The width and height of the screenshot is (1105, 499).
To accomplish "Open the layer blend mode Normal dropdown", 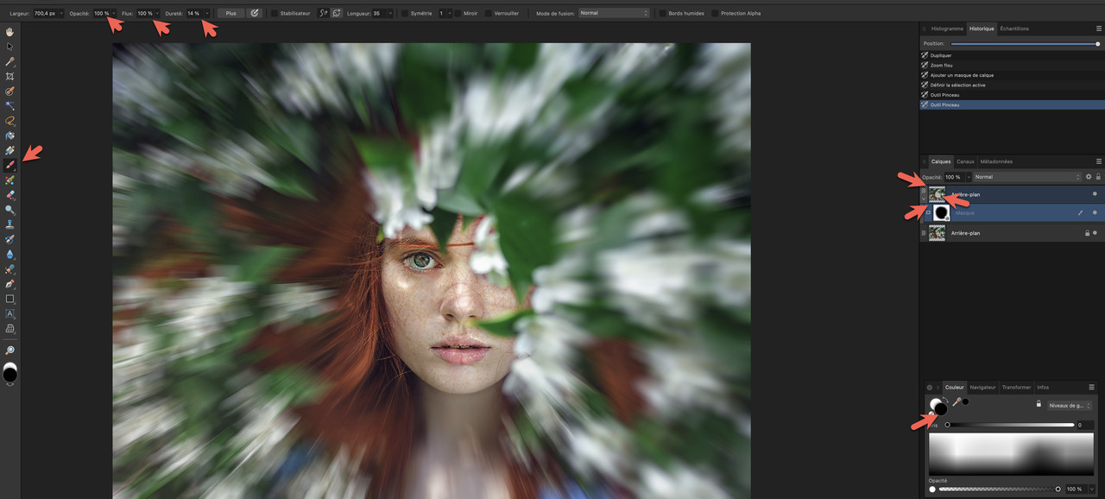I will pyautogui.click(x=1027, y=177).
